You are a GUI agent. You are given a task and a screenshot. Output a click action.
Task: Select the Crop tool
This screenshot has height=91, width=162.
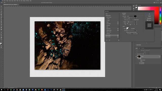tap(1, 13)
